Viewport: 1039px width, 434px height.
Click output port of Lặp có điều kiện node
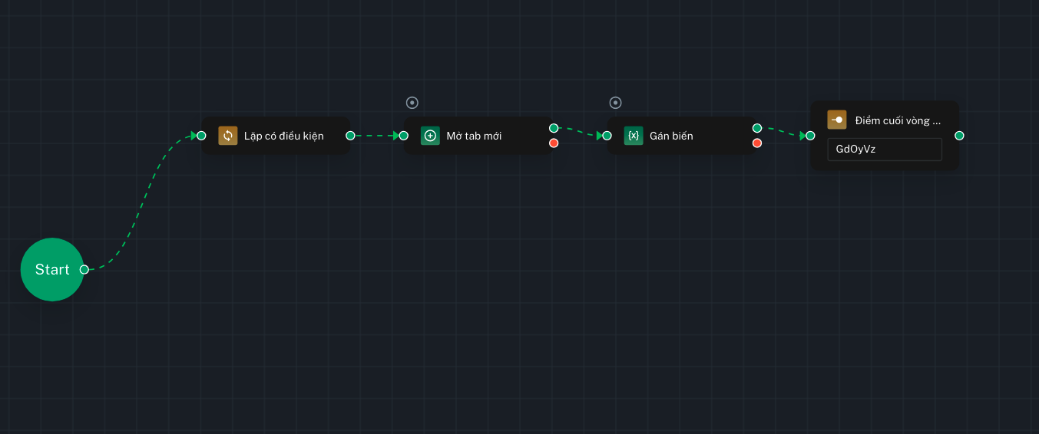coord(350,136)
